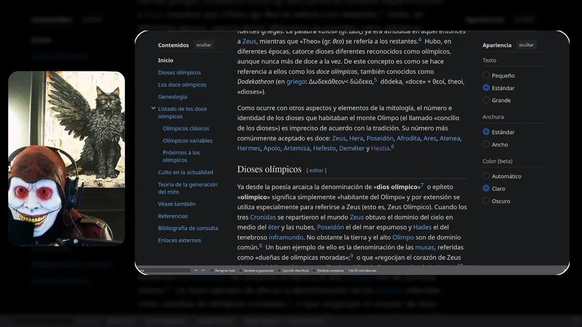
Task: Open footnote 7 after dios olímpico
Action: click(x=422, y=185)
